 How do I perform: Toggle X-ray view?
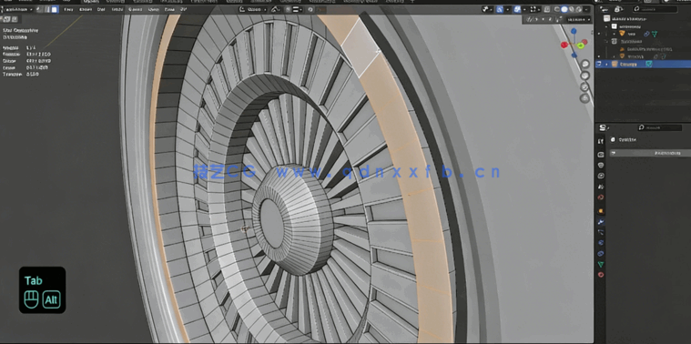click(547, 9)
